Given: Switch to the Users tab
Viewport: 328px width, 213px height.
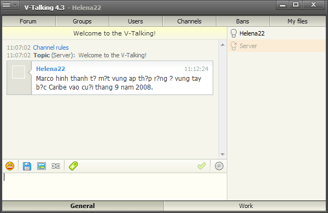Looking at the screenshot, I should click(x=136, y=21).
